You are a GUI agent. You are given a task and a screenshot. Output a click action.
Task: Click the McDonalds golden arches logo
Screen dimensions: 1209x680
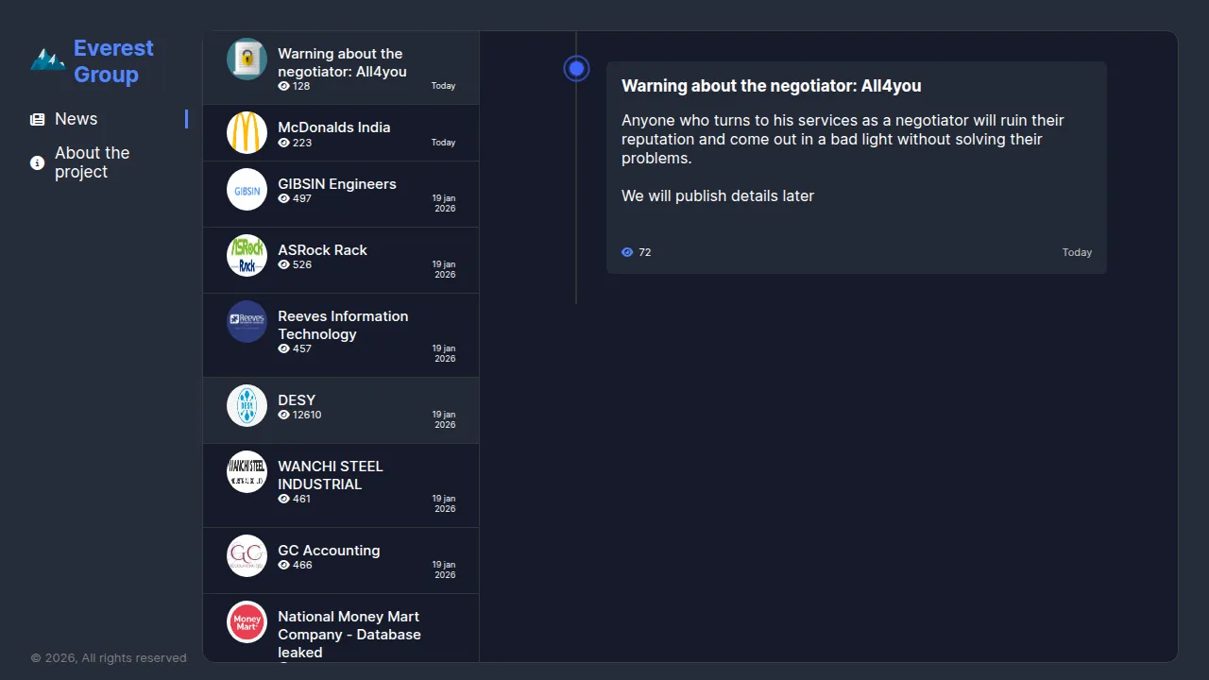coord(247,132)
